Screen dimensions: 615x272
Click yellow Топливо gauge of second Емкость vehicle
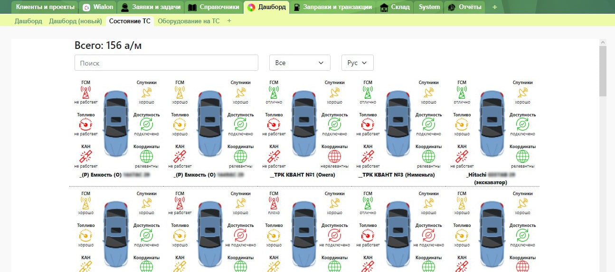(180, 124)
